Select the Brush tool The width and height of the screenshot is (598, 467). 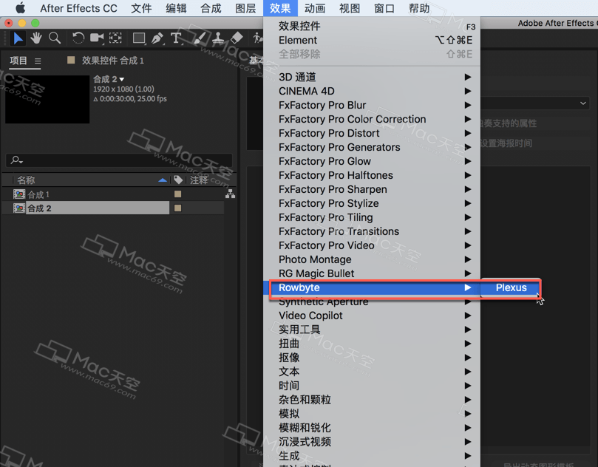(200, 38)
